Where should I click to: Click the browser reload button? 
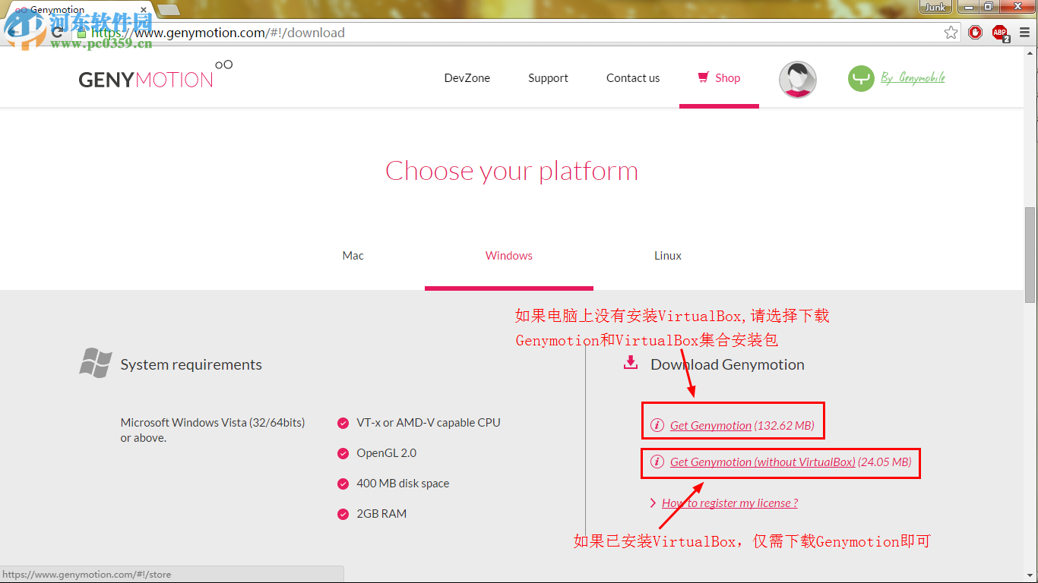(x=57, y=33)
